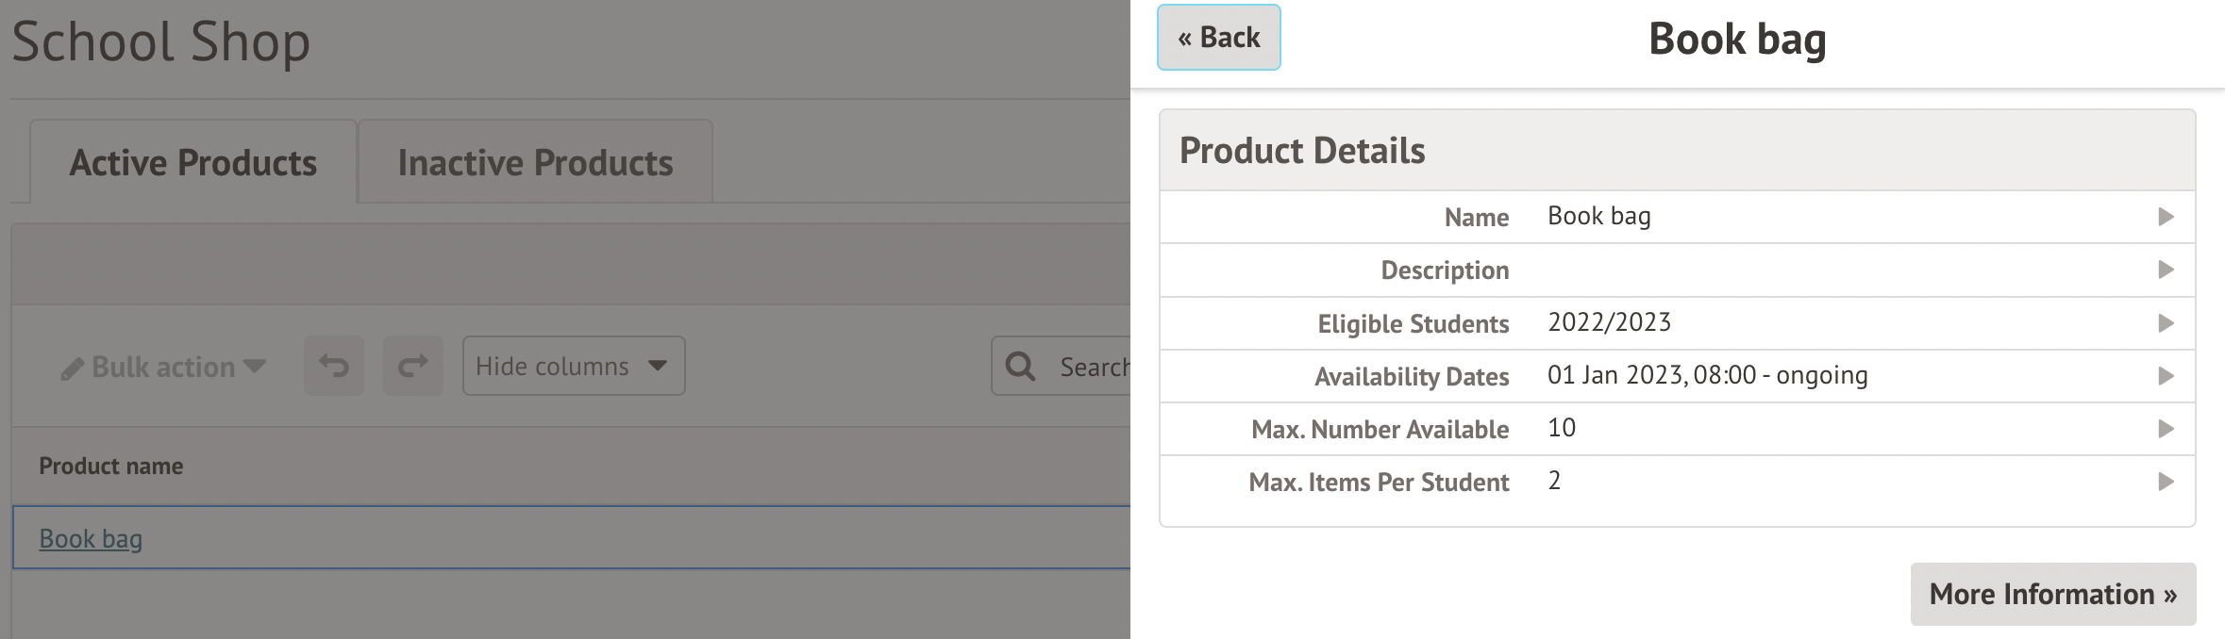The width and height of the screenshot is (2225, 639).
Task: Click the undo arrow icon
Action: pyautogui.click(x=333, y=366)
